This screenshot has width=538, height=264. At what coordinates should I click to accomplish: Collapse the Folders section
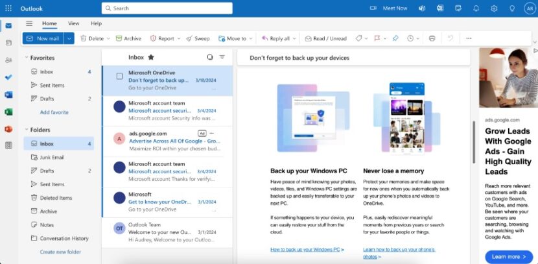point(25,130)
